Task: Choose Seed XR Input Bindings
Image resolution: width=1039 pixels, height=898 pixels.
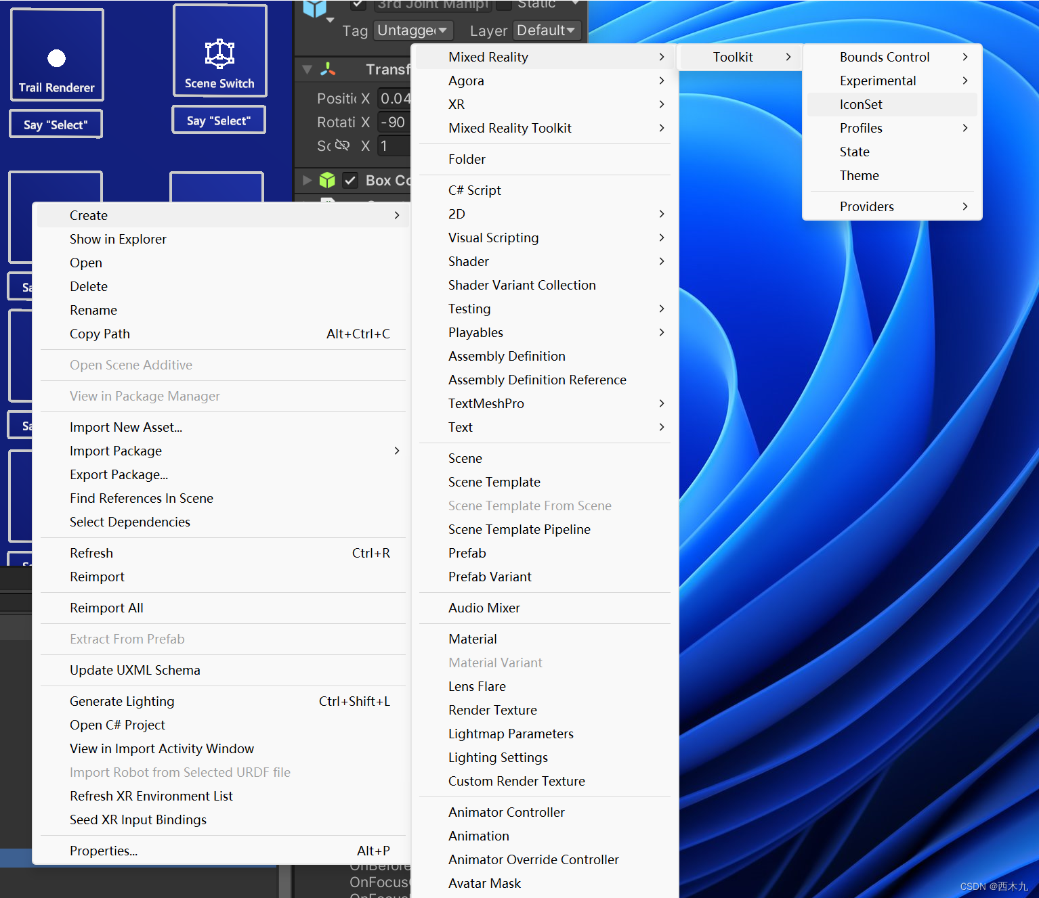Action: (223, 820)
